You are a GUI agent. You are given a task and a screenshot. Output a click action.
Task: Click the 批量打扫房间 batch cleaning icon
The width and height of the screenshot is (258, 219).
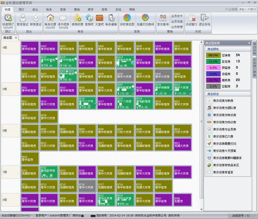[145, 19]
